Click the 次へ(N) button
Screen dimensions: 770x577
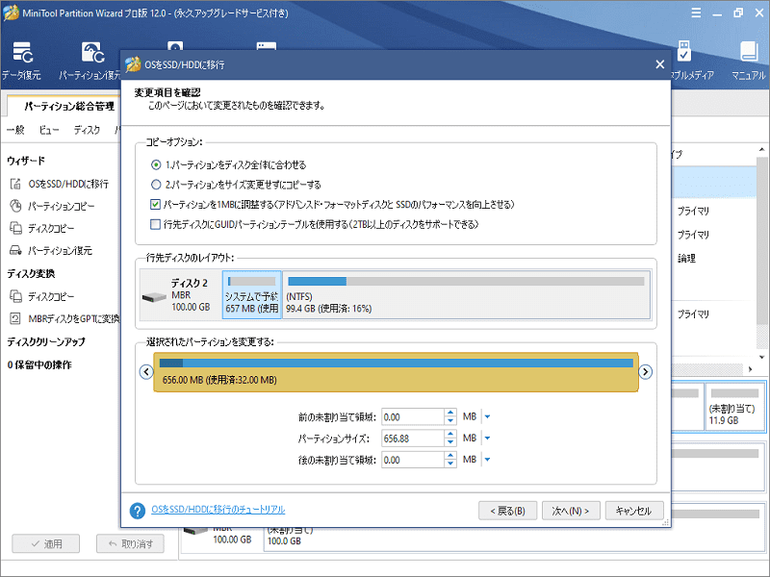tap(570, 511)
